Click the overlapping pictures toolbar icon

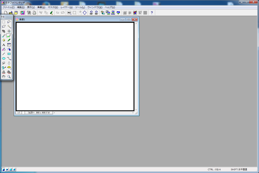coord(108,13)
